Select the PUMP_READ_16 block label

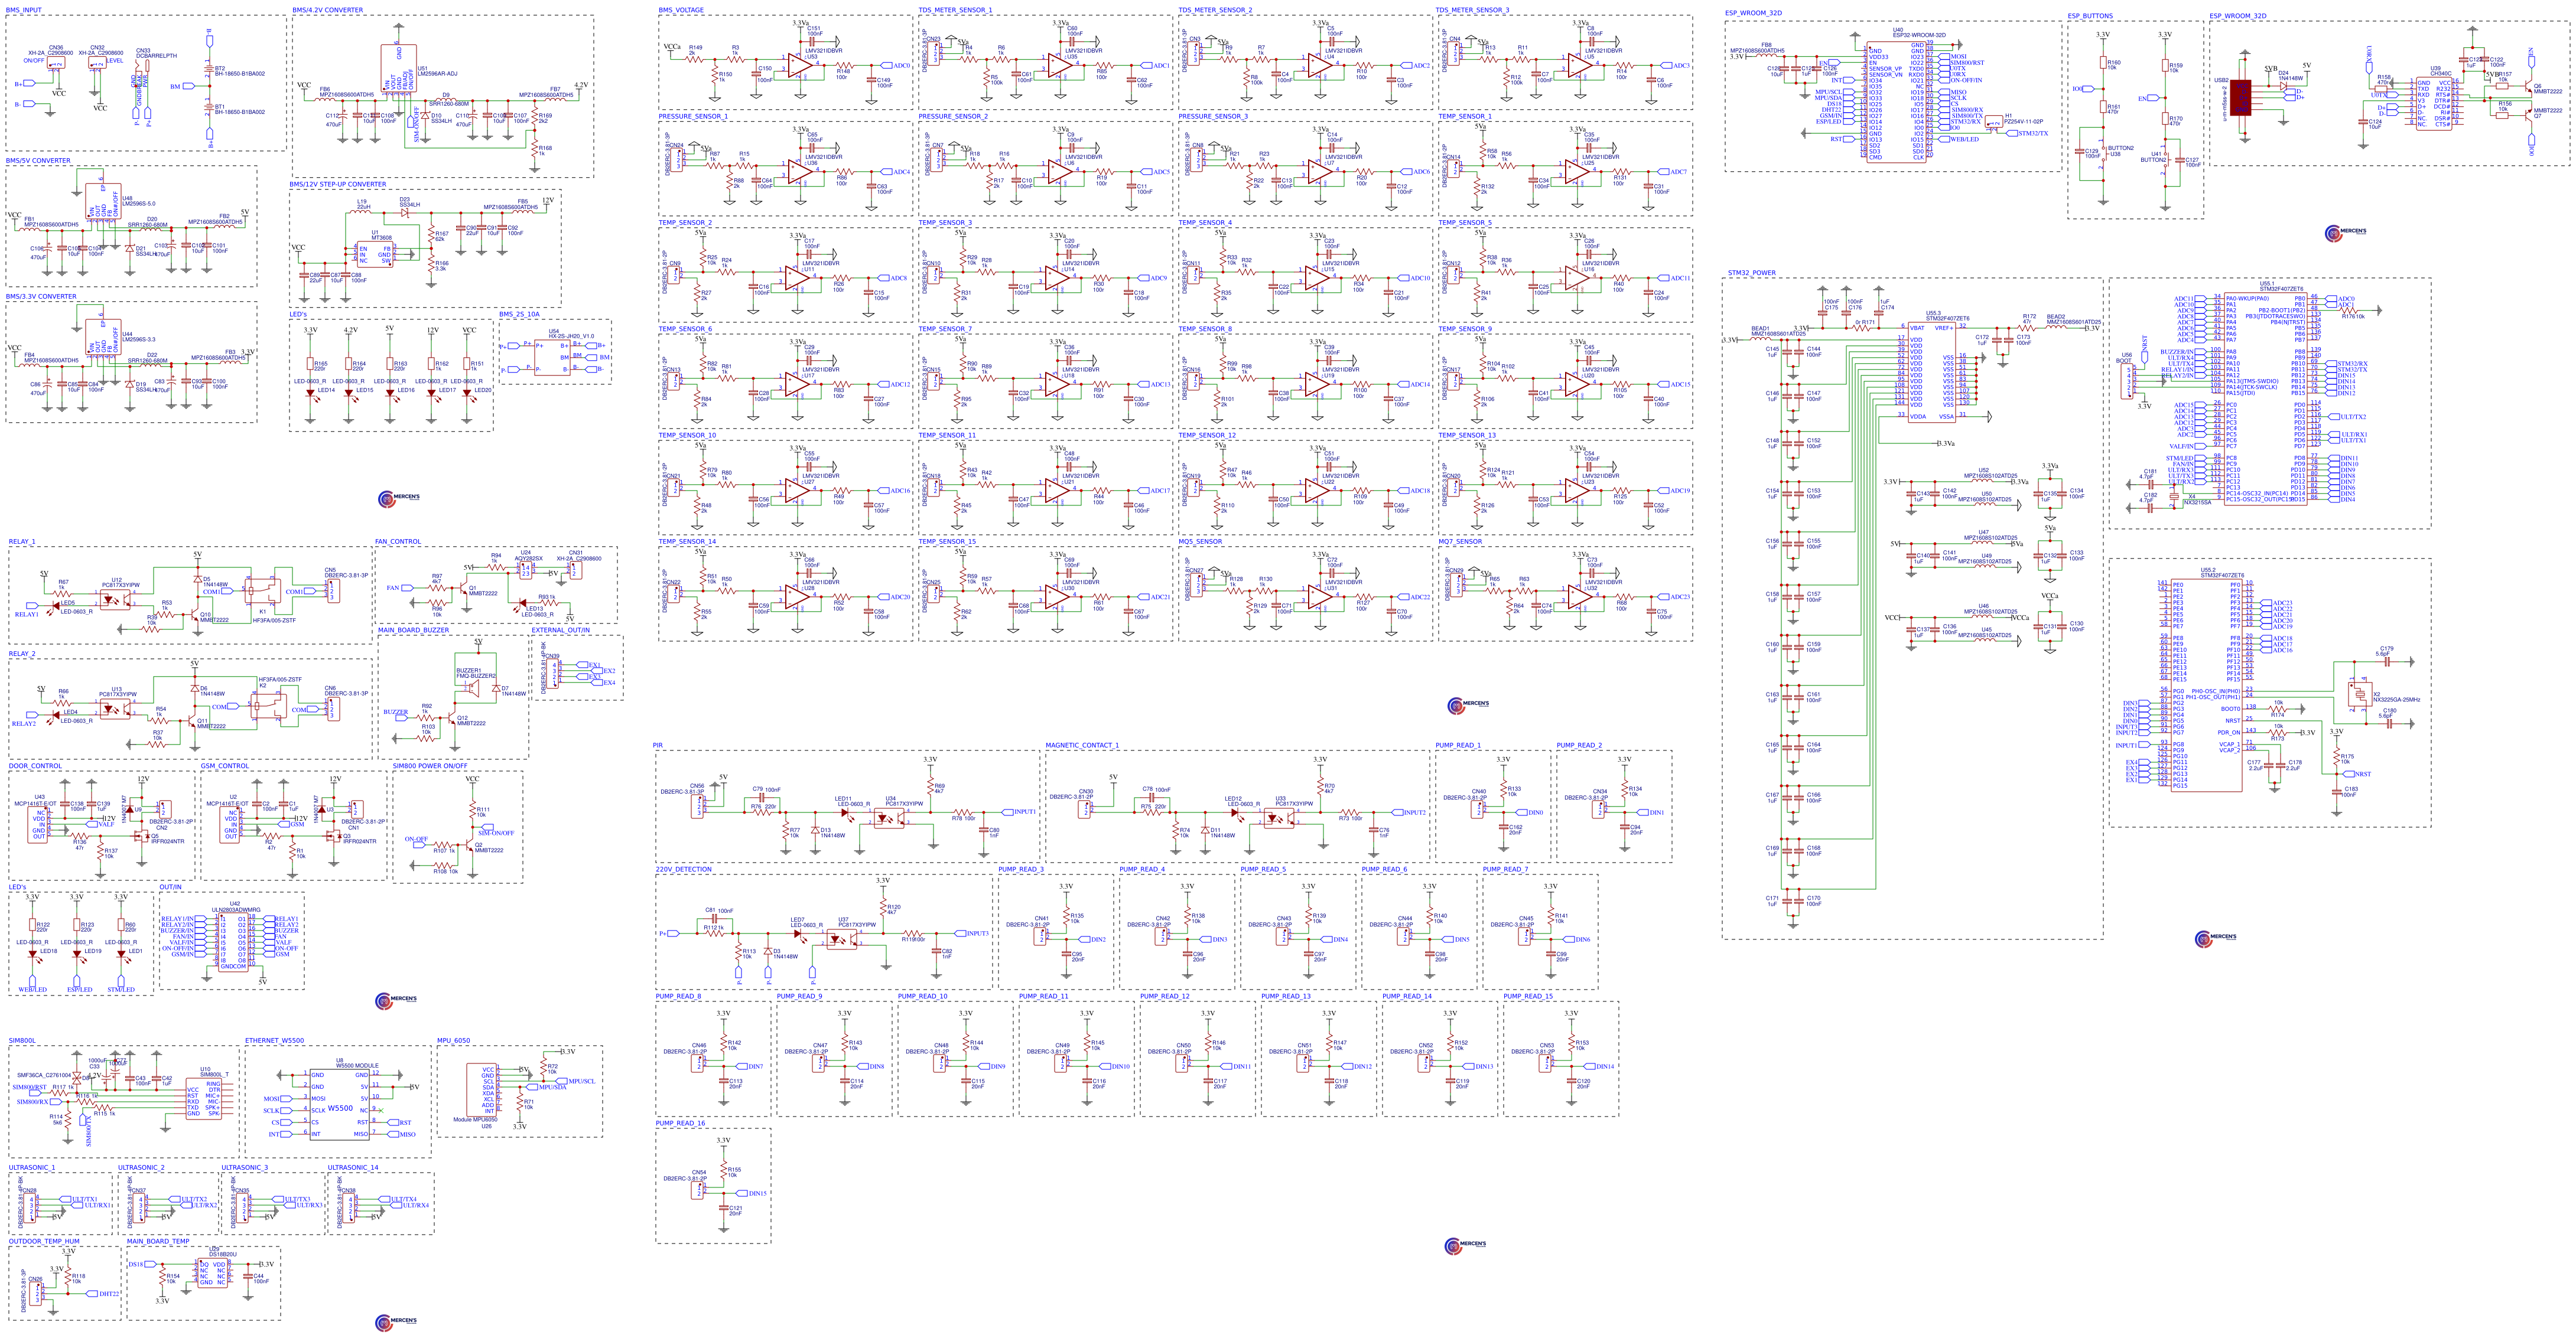[680, 1123]
